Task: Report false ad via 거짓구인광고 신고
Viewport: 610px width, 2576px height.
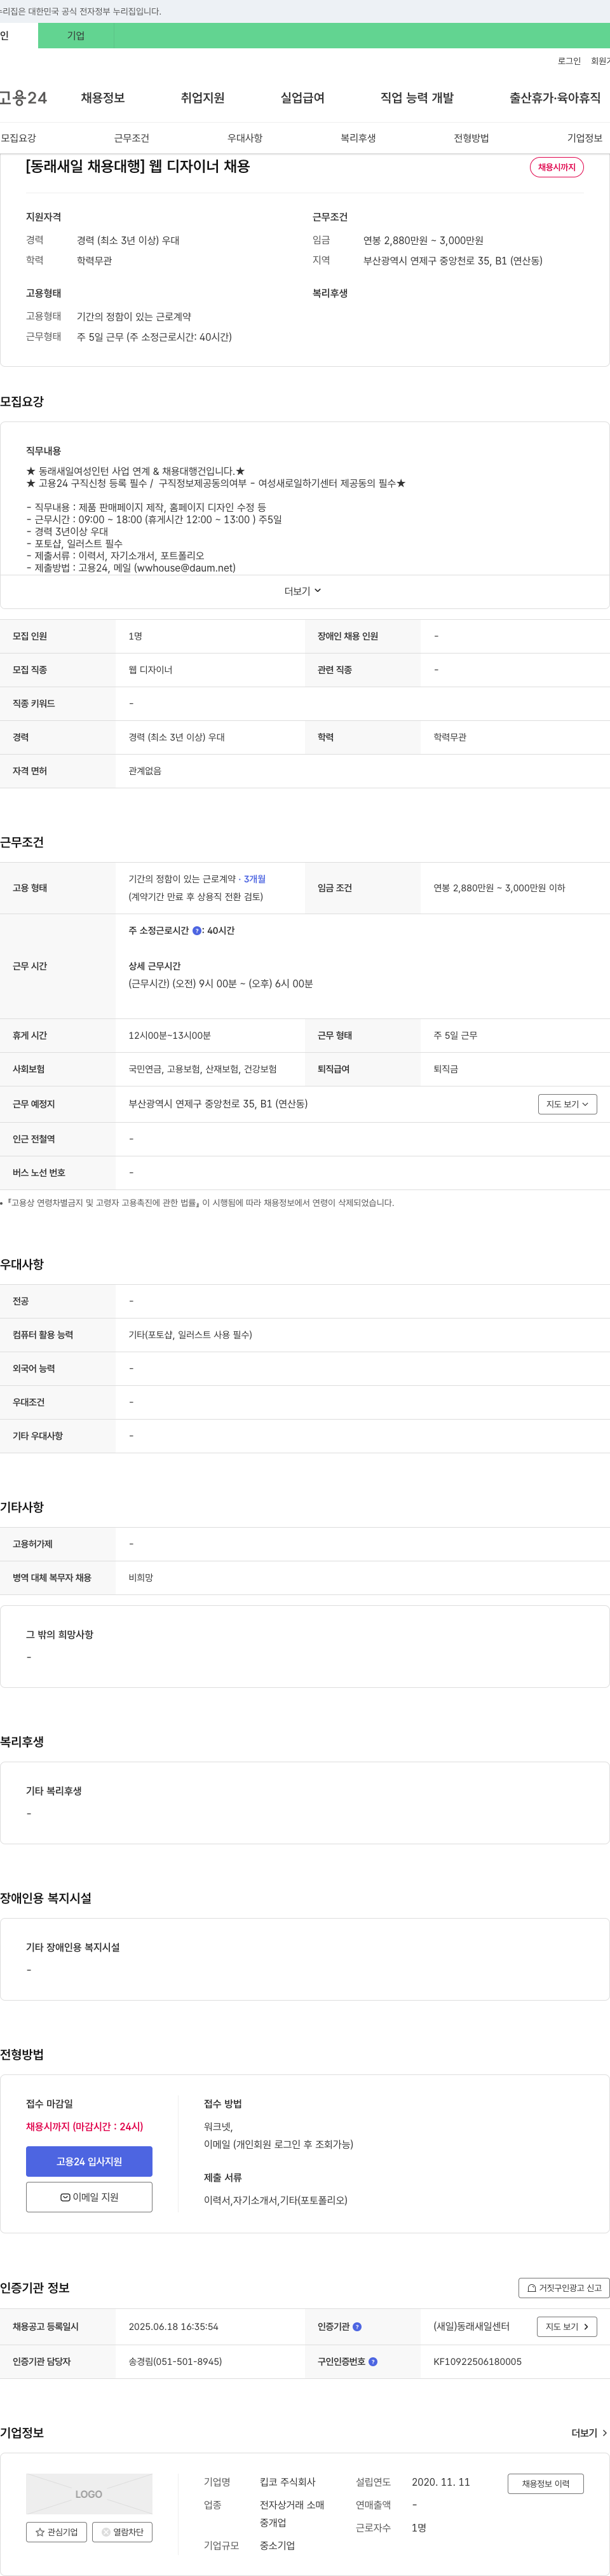Action: [564, 2288]
